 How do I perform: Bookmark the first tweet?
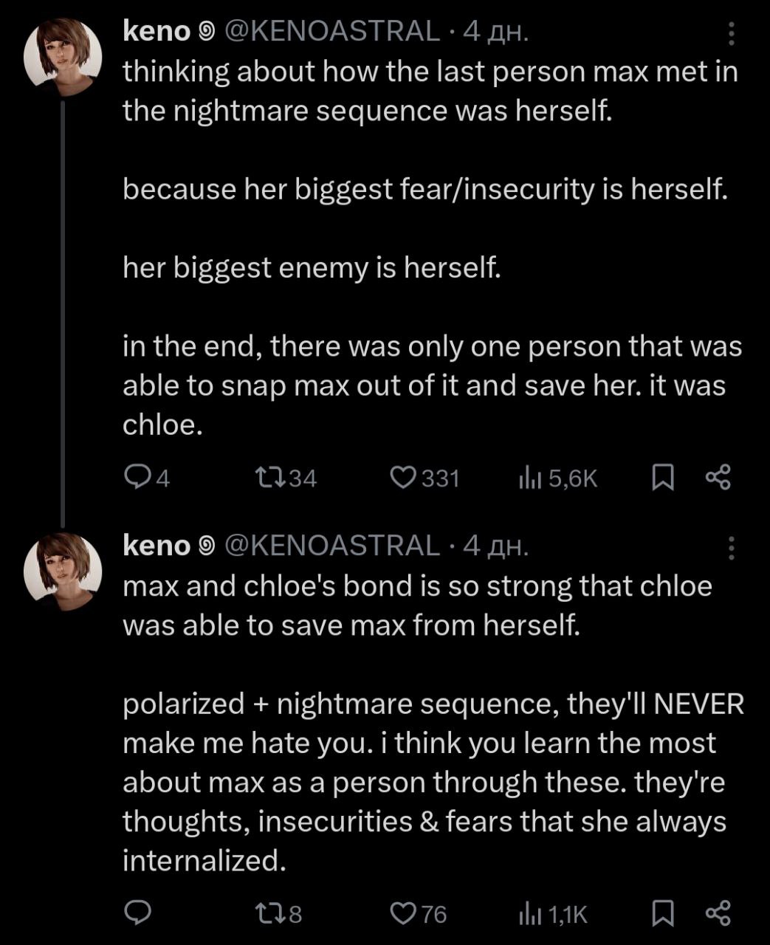coord(662,478)
